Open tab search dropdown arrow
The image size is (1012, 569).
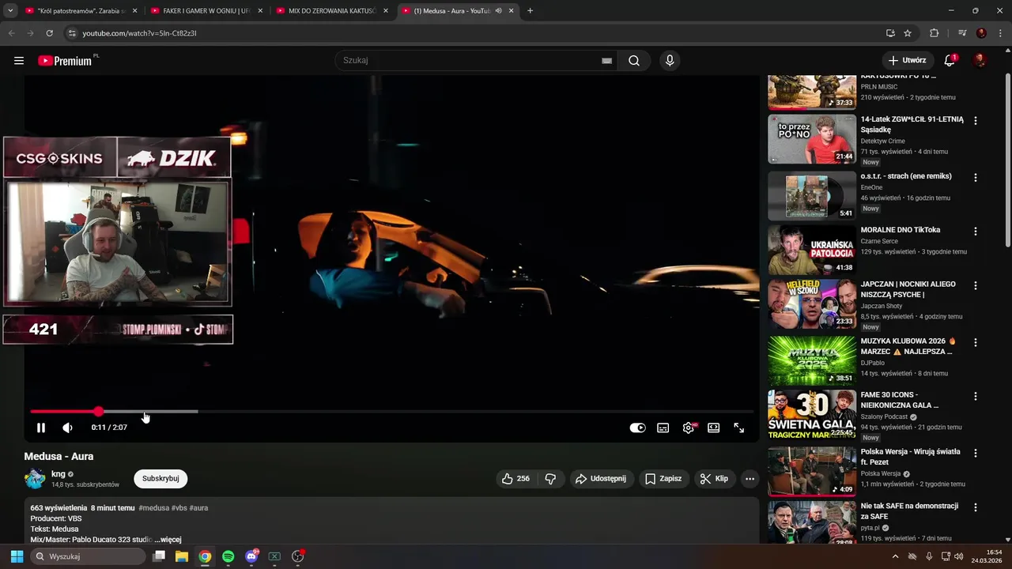point(9,11)
